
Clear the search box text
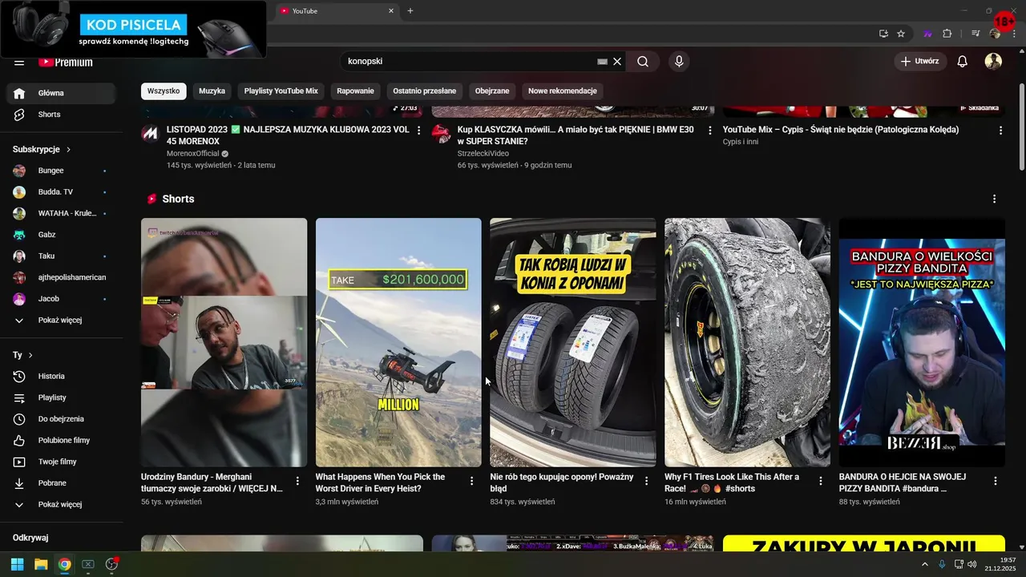617,62
